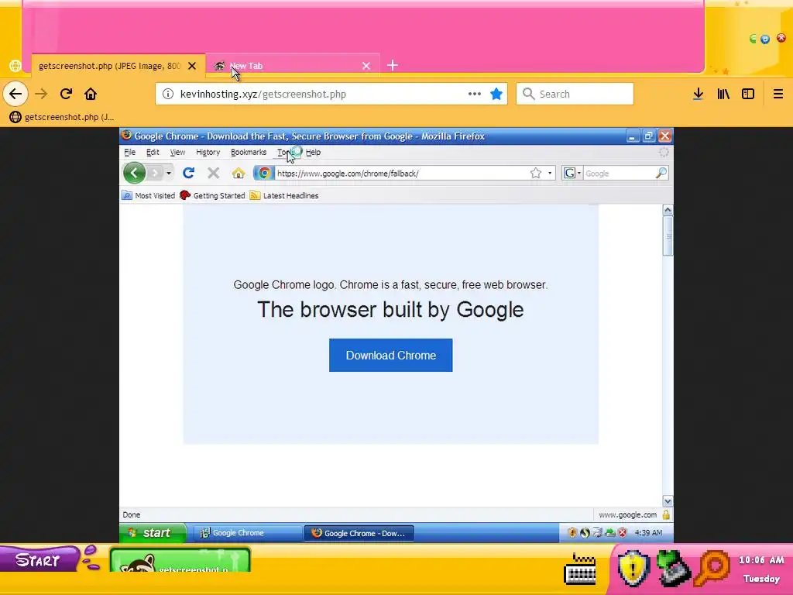This screenshot has height=595, width=793.
Task: Click the outer browser's forward arrow
Action: click(41, 94)
